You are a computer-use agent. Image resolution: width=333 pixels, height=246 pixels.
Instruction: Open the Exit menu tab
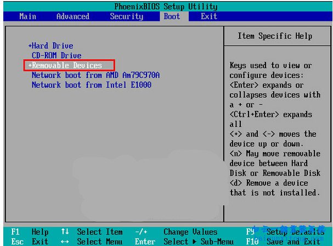click(x=208, y=16)
